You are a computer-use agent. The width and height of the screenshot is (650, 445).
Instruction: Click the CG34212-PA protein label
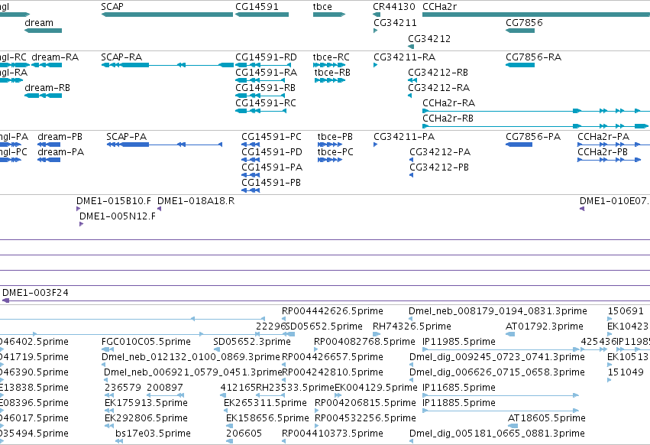(x=440, y=152)
